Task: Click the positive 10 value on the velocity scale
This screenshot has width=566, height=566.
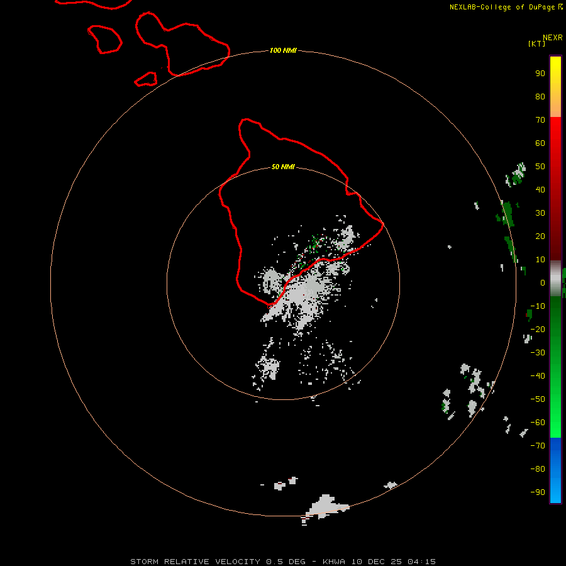Action: tap(540, 260)
